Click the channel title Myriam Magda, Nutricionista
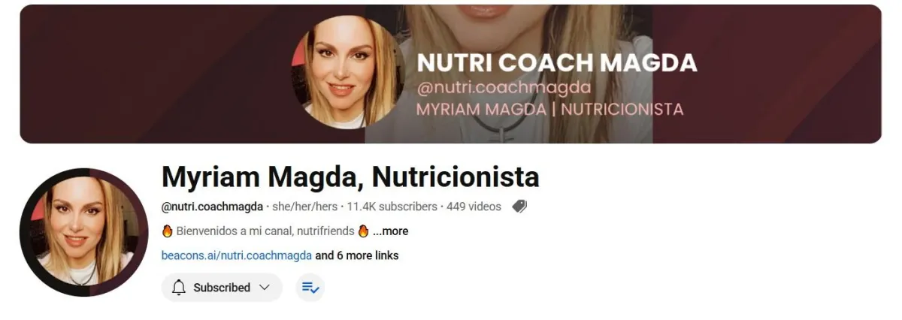 point(350,177)
